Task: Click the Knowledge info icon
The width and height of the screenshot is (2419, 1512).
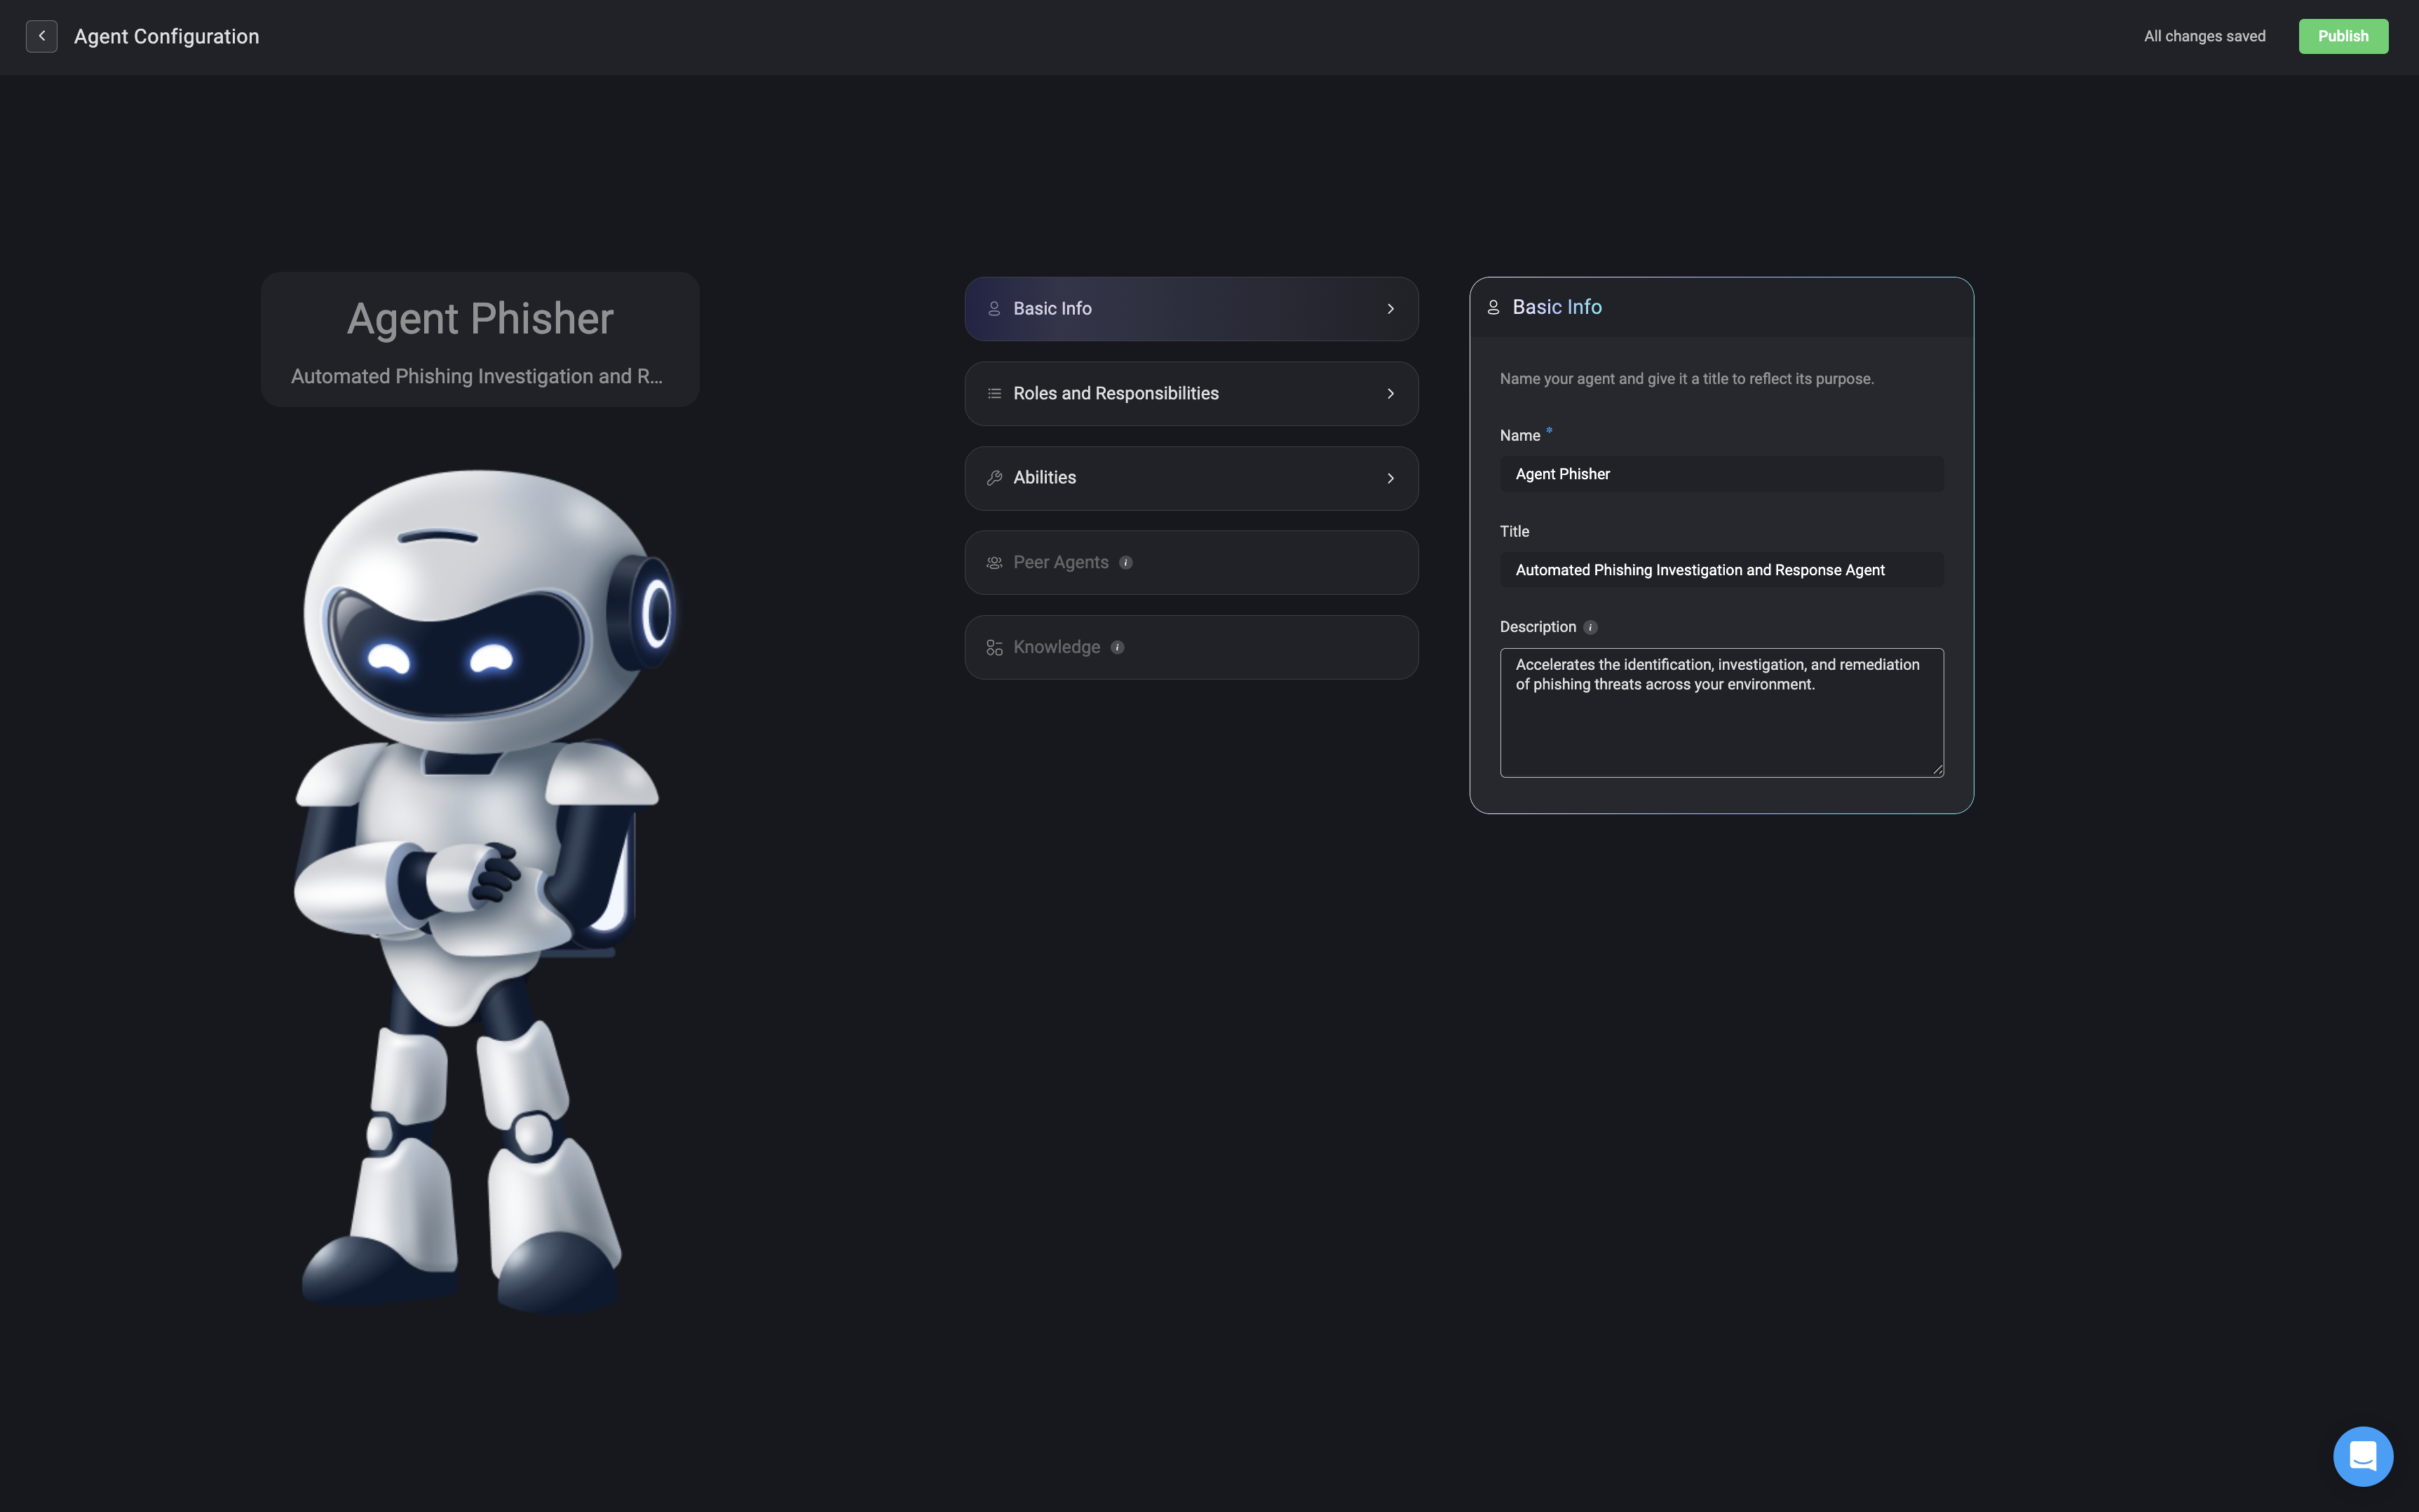Action: click(1116, 647)
